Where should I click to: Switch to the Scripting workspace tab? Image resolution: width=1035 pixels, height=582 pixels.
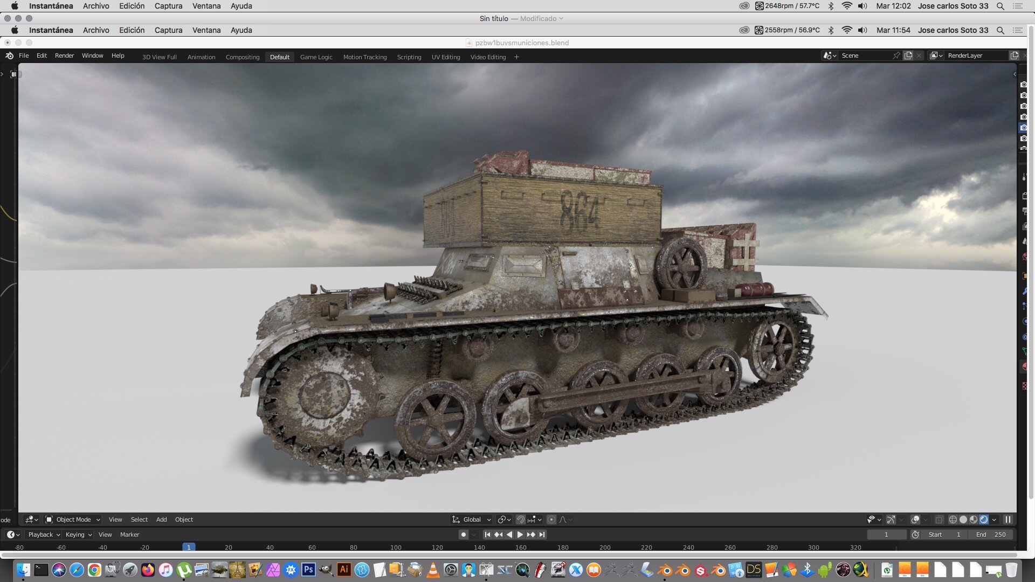[x=409, y=57]
